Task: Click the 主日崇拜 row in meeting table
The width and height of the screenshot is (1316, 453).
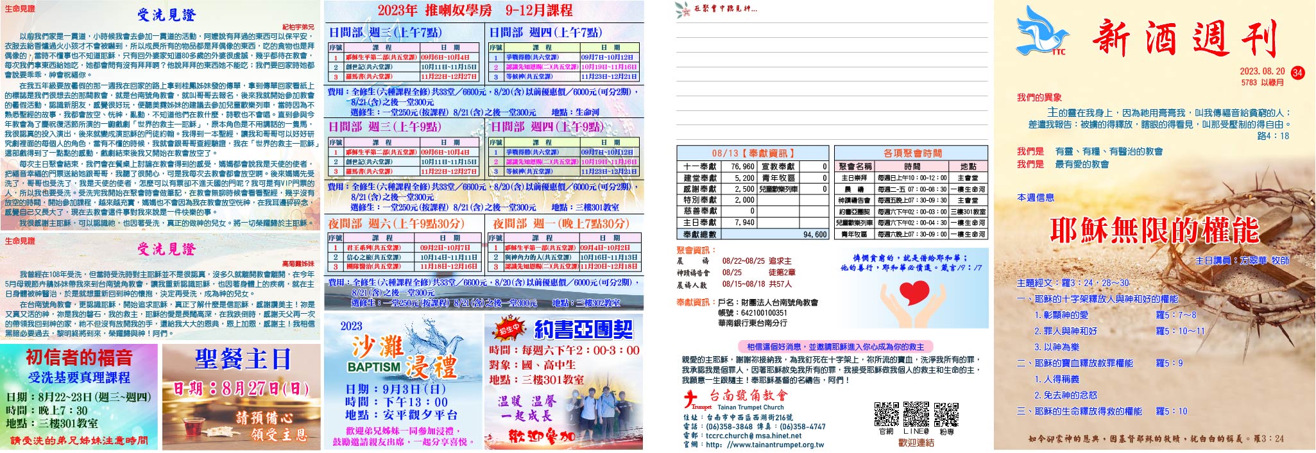Action: 912,178
